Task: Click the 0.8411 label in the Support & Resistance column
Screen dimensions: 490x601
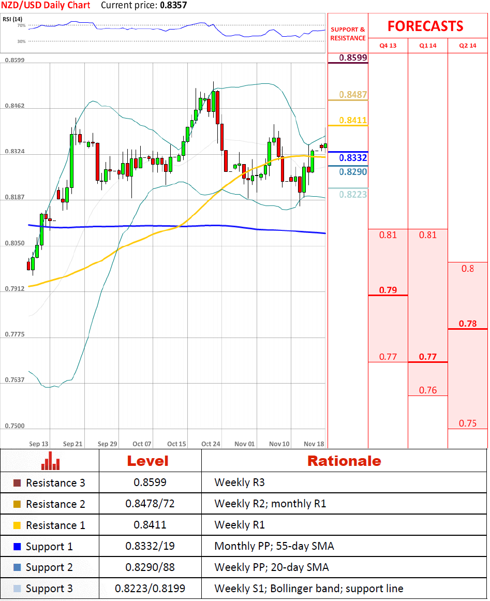Action: point(353,120)
